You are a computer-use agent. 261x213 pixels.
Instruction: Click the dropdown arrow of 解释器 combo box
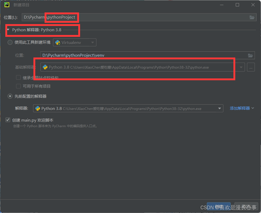pos(220,108)
